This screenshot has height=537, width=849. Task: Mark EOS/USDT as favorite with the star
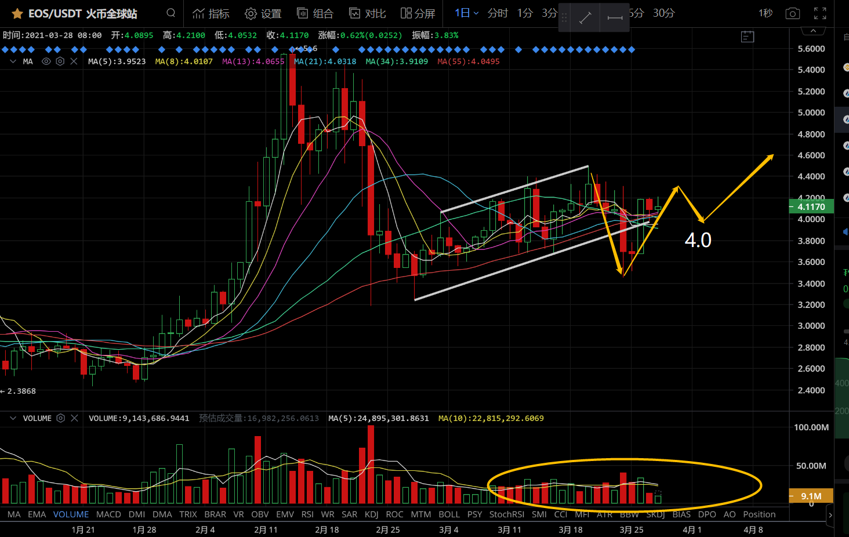click(x=17, y=13)
